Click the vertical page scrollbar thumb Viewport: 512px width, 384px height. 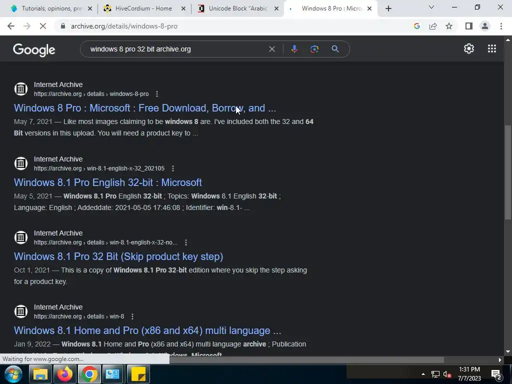(x=508, y=172)
